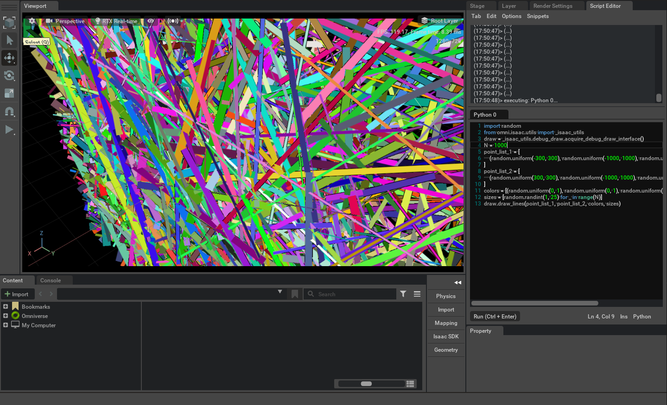This screenshot has height=405, width=667.
Task: Collapse side panel with double-arrow icon
Action: click(458, 282)
